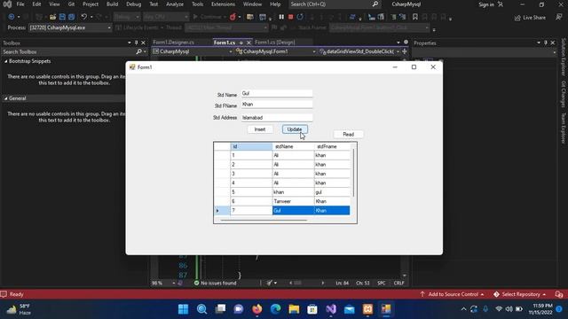
Task: Click the grid's horizontal scrollbar
Action: coord(264,220)
